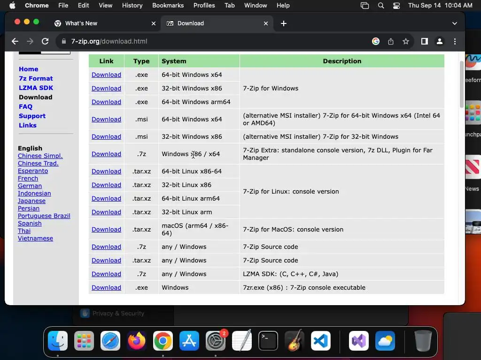This screenshot has height=360, width=481.
Task: Go back using the browser back arrow
Action: 15,41
